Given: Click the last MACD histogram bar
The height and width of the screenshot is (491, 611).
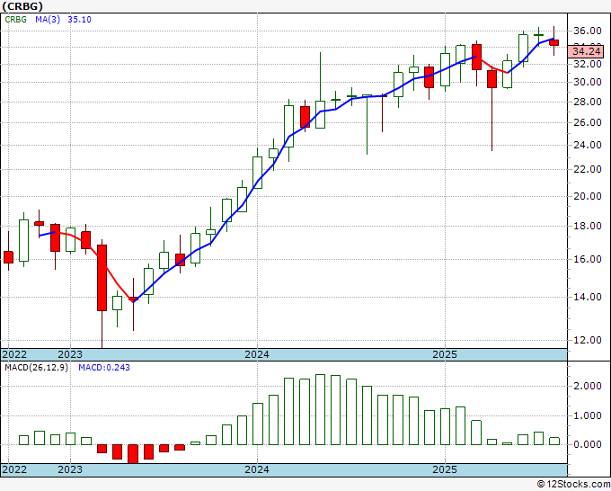Looking at the screenshot, I should point(554,441).
